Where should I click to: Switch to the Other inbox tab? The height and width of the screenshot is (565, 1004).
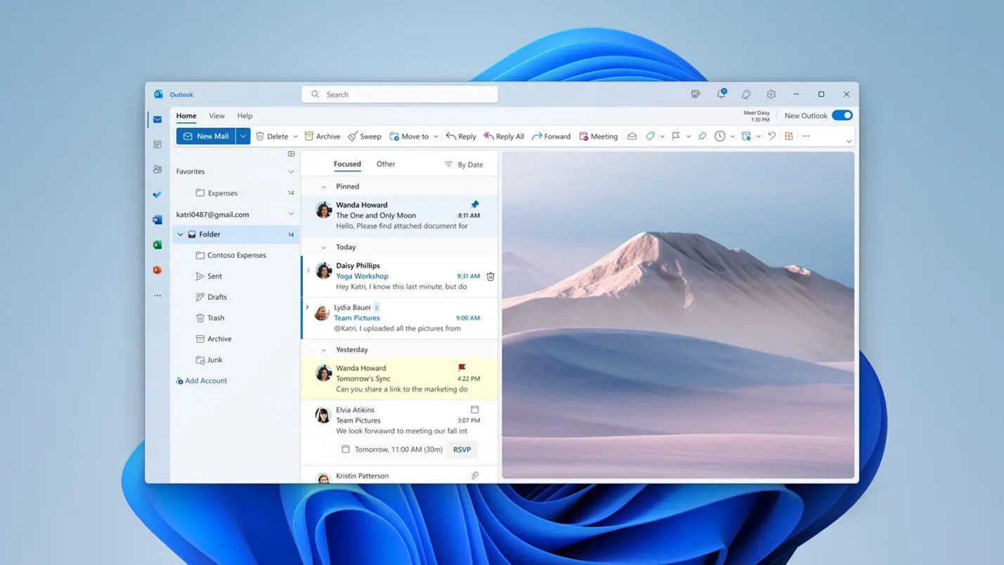(385, 163)
